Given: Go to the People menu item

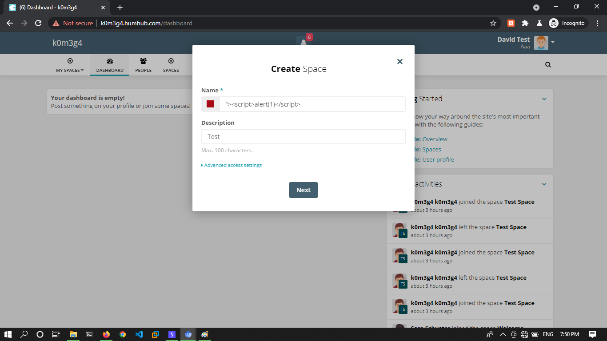Looking at the screenshot, I should 143,65.
